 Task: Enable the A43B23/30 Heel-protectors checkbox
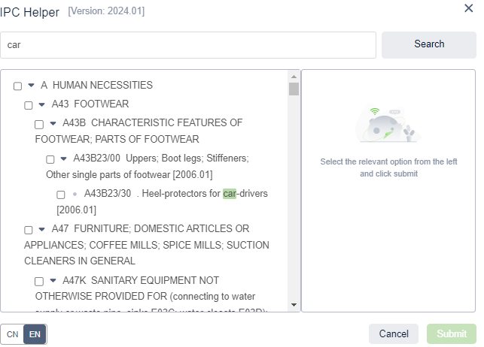click(61, 195)
